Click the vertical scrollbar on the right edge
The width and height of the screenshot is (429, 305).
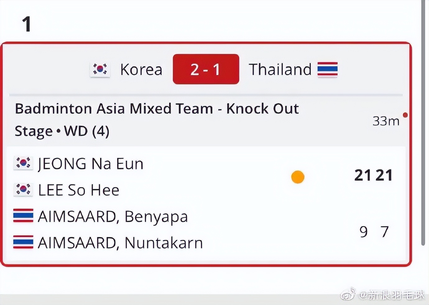[x=423, y=124]
